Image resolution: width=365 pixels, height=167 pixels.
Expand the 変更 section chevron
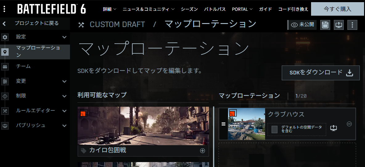coord(64,82)
